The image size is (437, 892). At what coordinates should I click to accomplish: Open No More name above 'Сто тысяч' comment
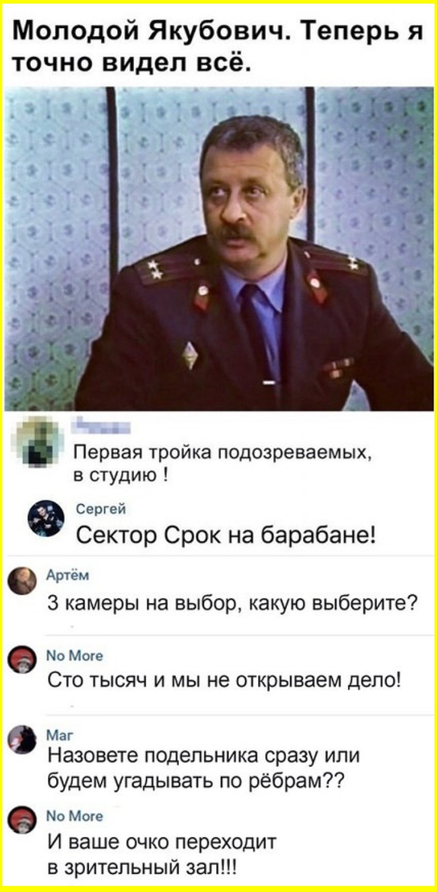coord(67,656)
